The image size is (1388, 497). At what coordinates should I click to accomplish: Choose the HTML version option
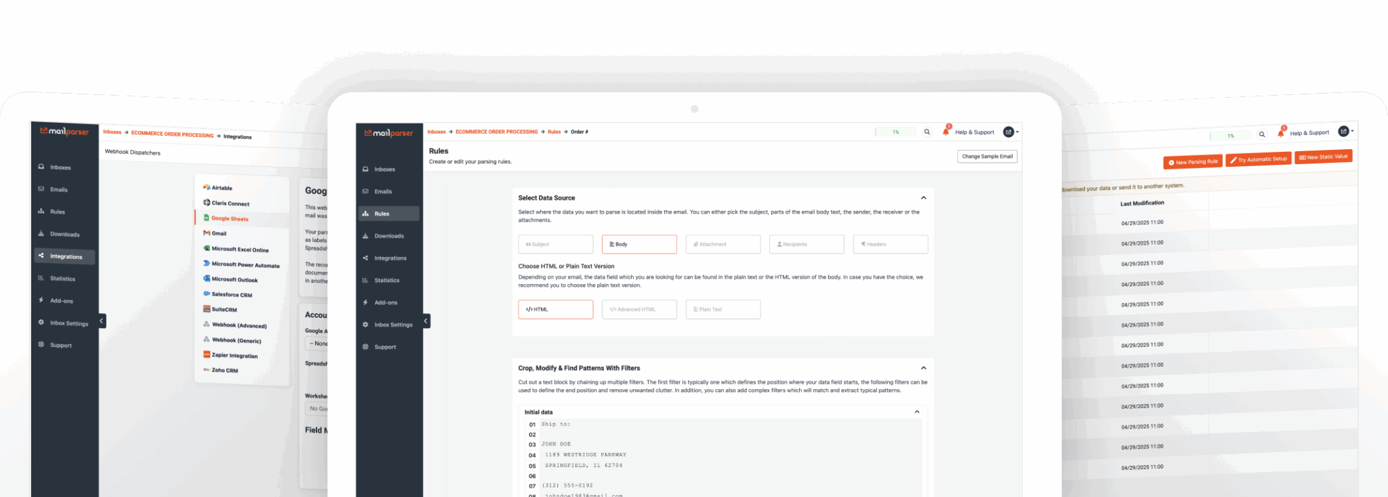[556, 309]
